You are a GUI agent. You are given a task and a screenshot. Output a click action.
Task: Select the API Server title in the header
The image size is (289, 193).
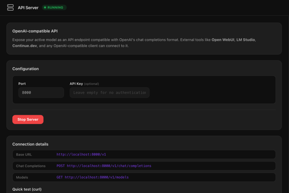pos(28,8)
